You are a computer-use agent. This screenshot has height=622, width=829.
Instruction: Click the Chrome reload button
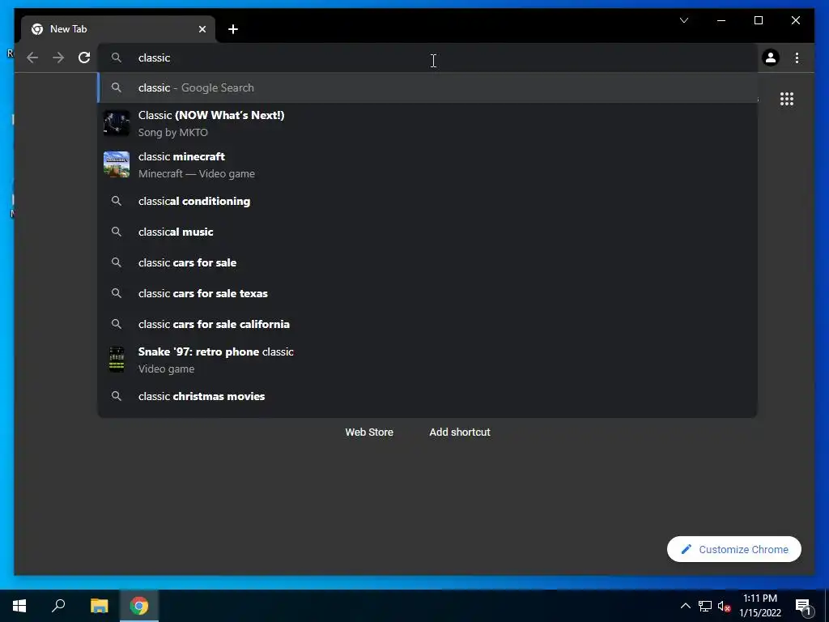coord(84,58)
